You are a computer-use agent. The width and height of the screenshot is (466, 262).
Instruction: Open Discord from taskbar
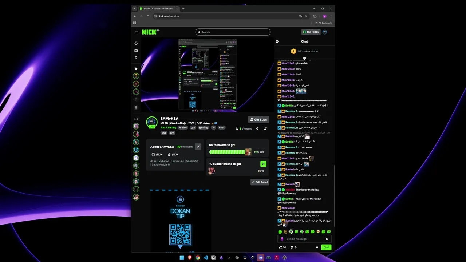261,258
